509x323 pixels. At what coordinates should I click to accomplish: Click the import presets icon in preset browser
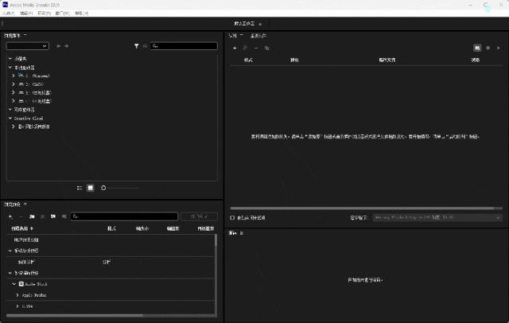pos(53,216)
